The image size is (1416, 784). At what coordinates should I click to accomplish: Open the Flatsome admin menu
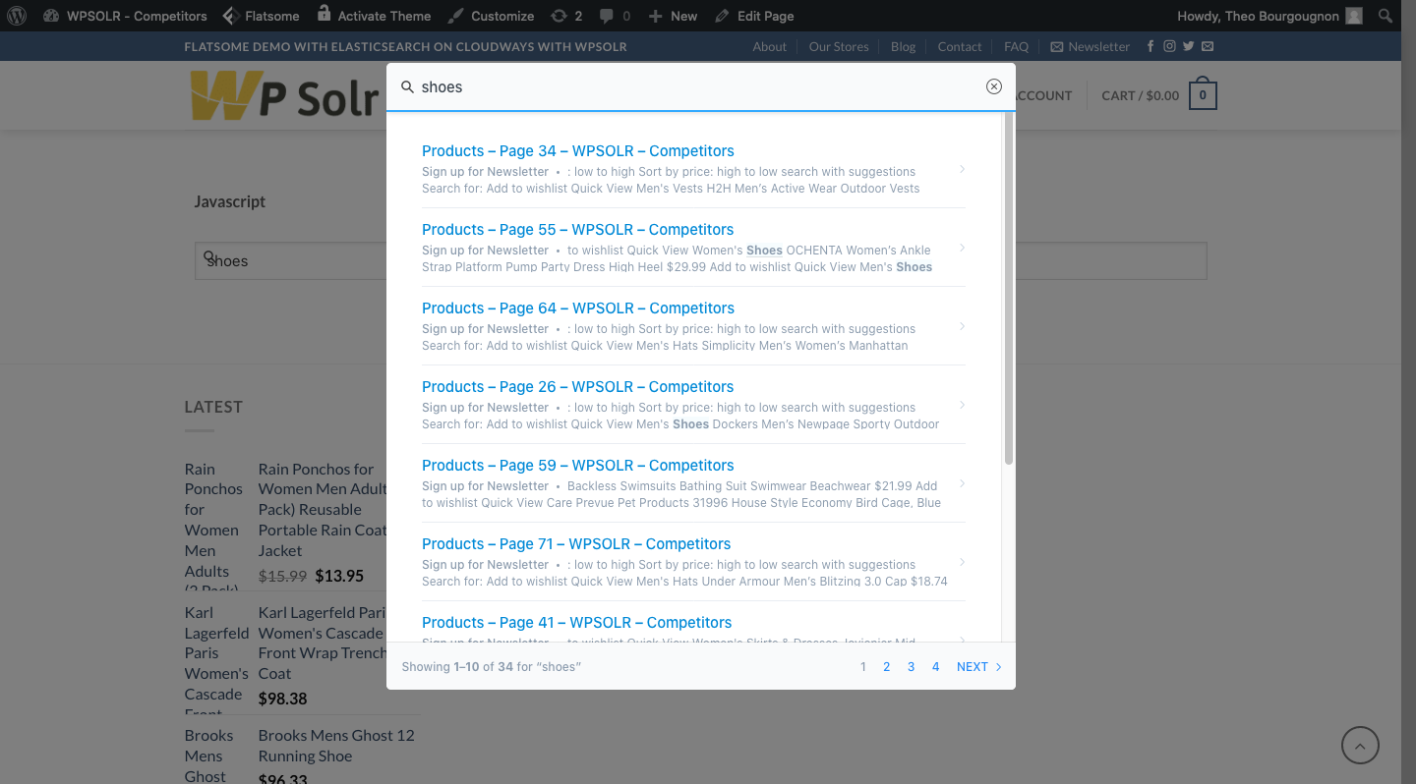point(261,16)
